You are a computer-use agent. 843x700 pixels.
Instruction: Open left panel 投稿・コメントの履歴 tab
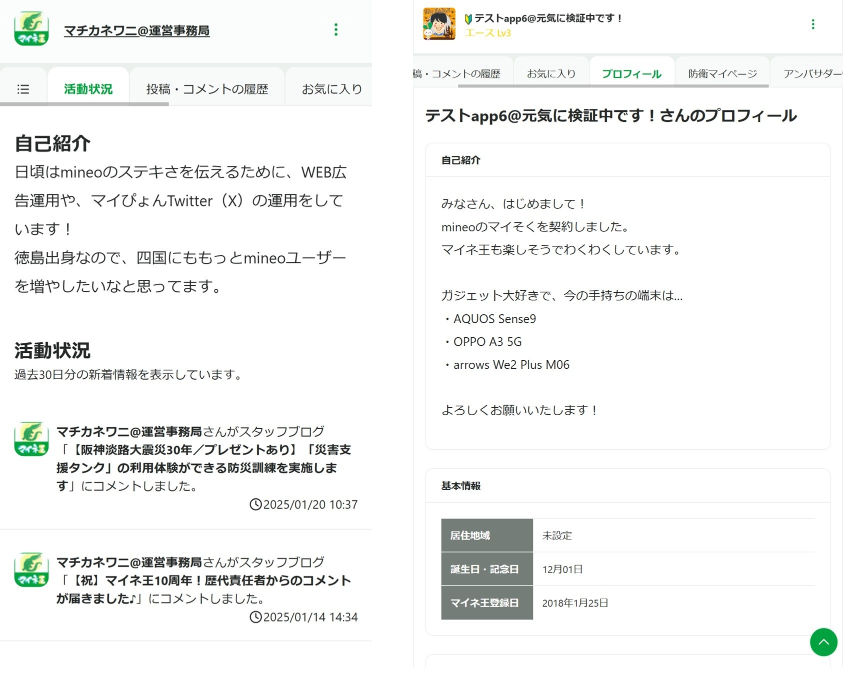coord(207,89)
